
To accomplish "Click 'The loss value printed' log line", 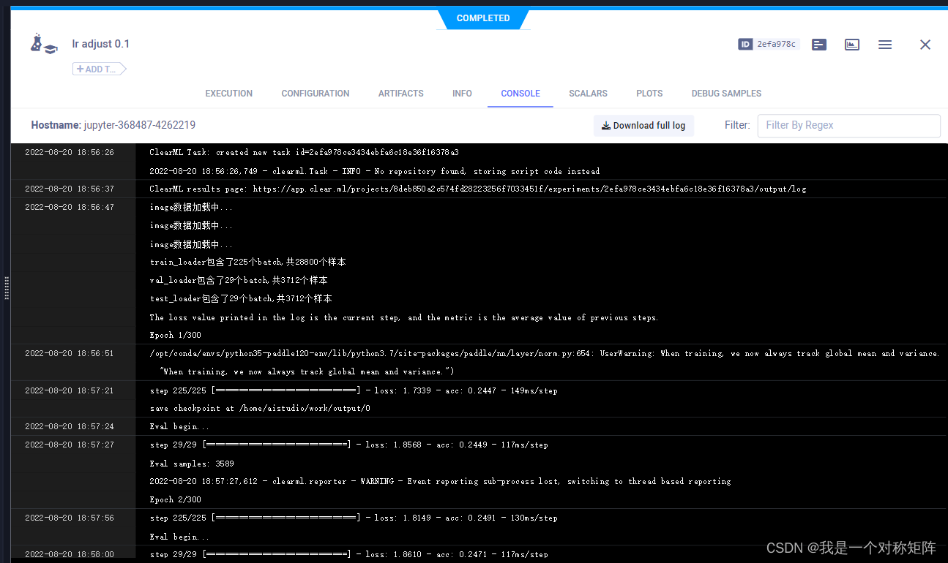I will point(404,317).
